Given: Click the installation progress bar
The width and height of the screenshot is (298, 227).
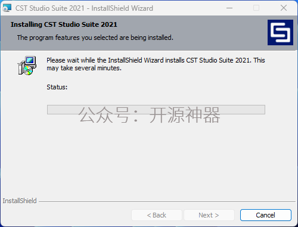Looking at the screenshot, I should point(156,110).
